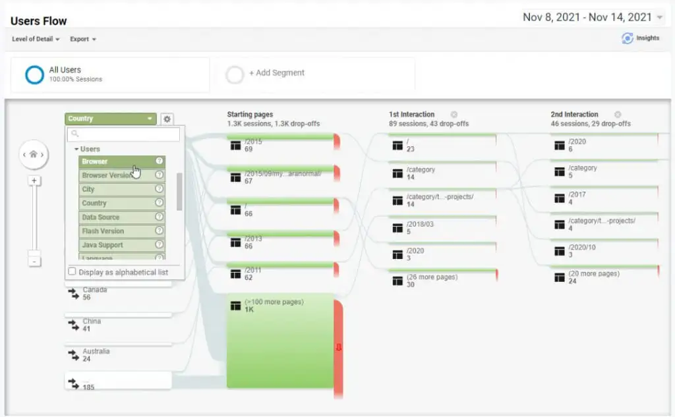Click page icon of /2020/10 node

click(x=559, y=251)
